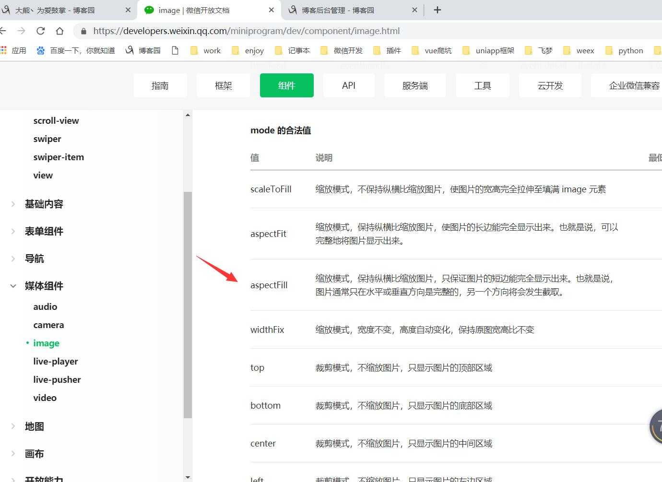
Task: Open the swiper component page
Action: tap(47, 139)
